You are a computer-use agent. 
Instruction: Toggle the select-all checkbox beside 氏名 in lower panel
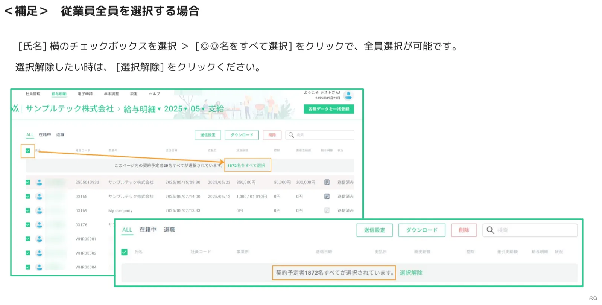(125, 252)
